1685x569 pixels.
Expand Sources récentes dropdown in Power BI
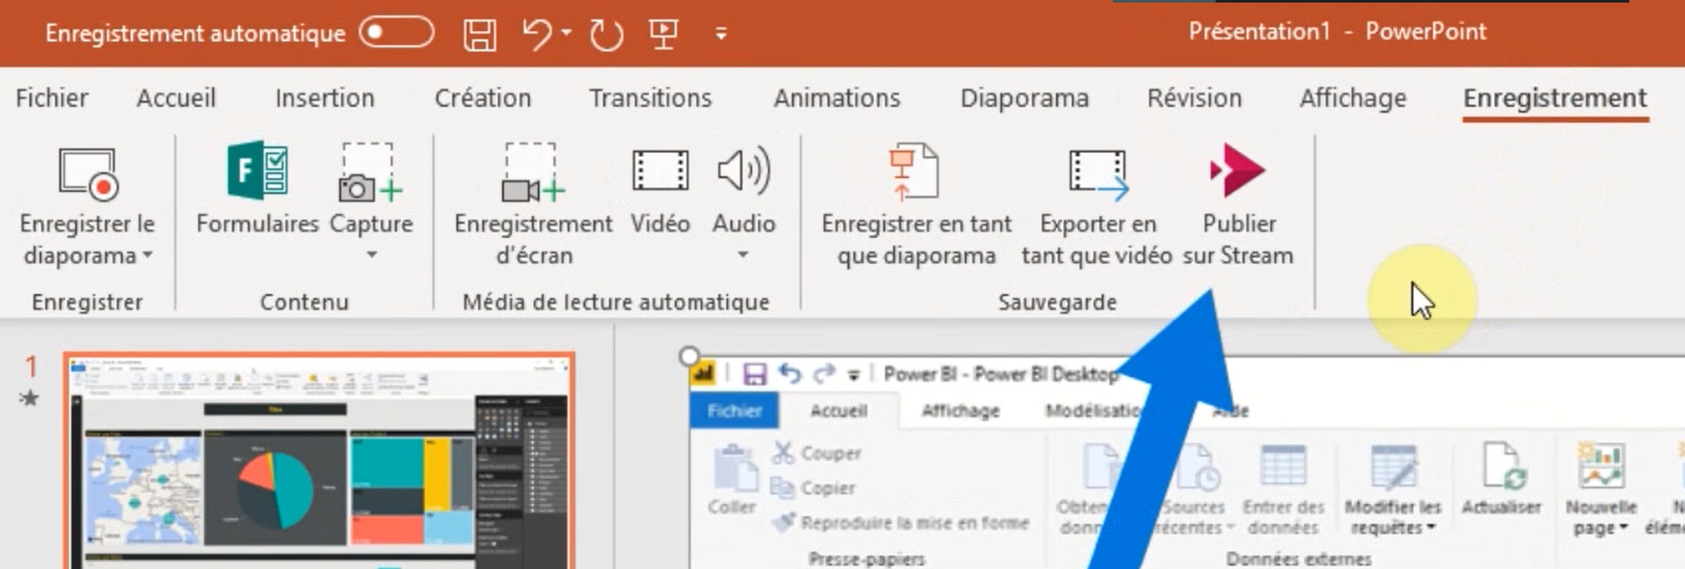point(1230,527)
